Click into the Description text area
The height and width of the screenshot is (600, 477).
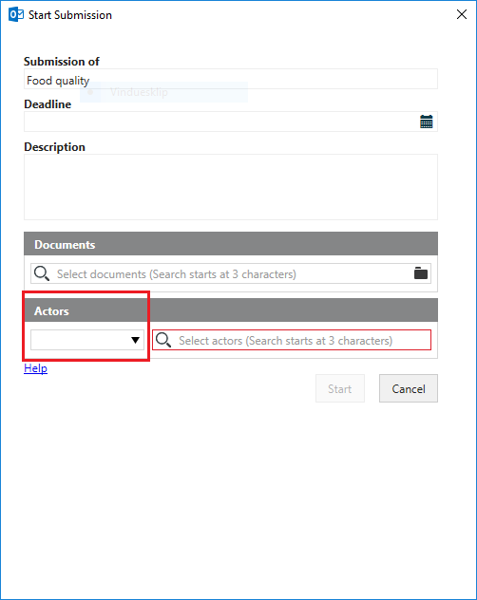click(x=231, y=187)
